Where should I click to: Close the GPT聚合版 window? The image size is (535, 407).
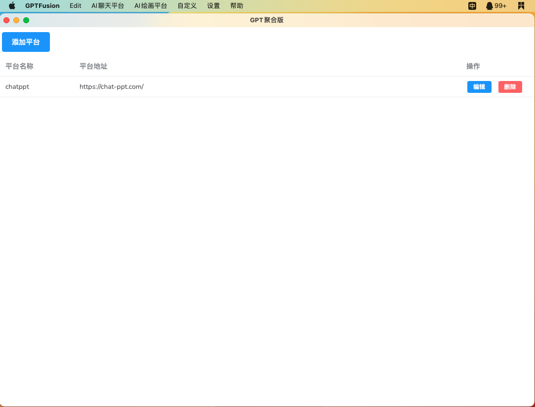coord(6,20)
